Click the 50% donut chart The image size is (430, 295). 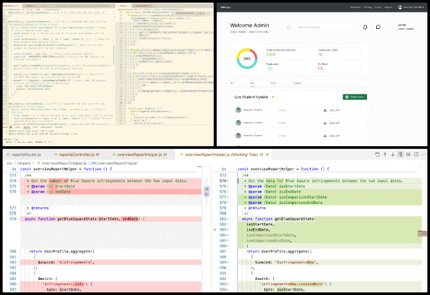pos(247,58)
